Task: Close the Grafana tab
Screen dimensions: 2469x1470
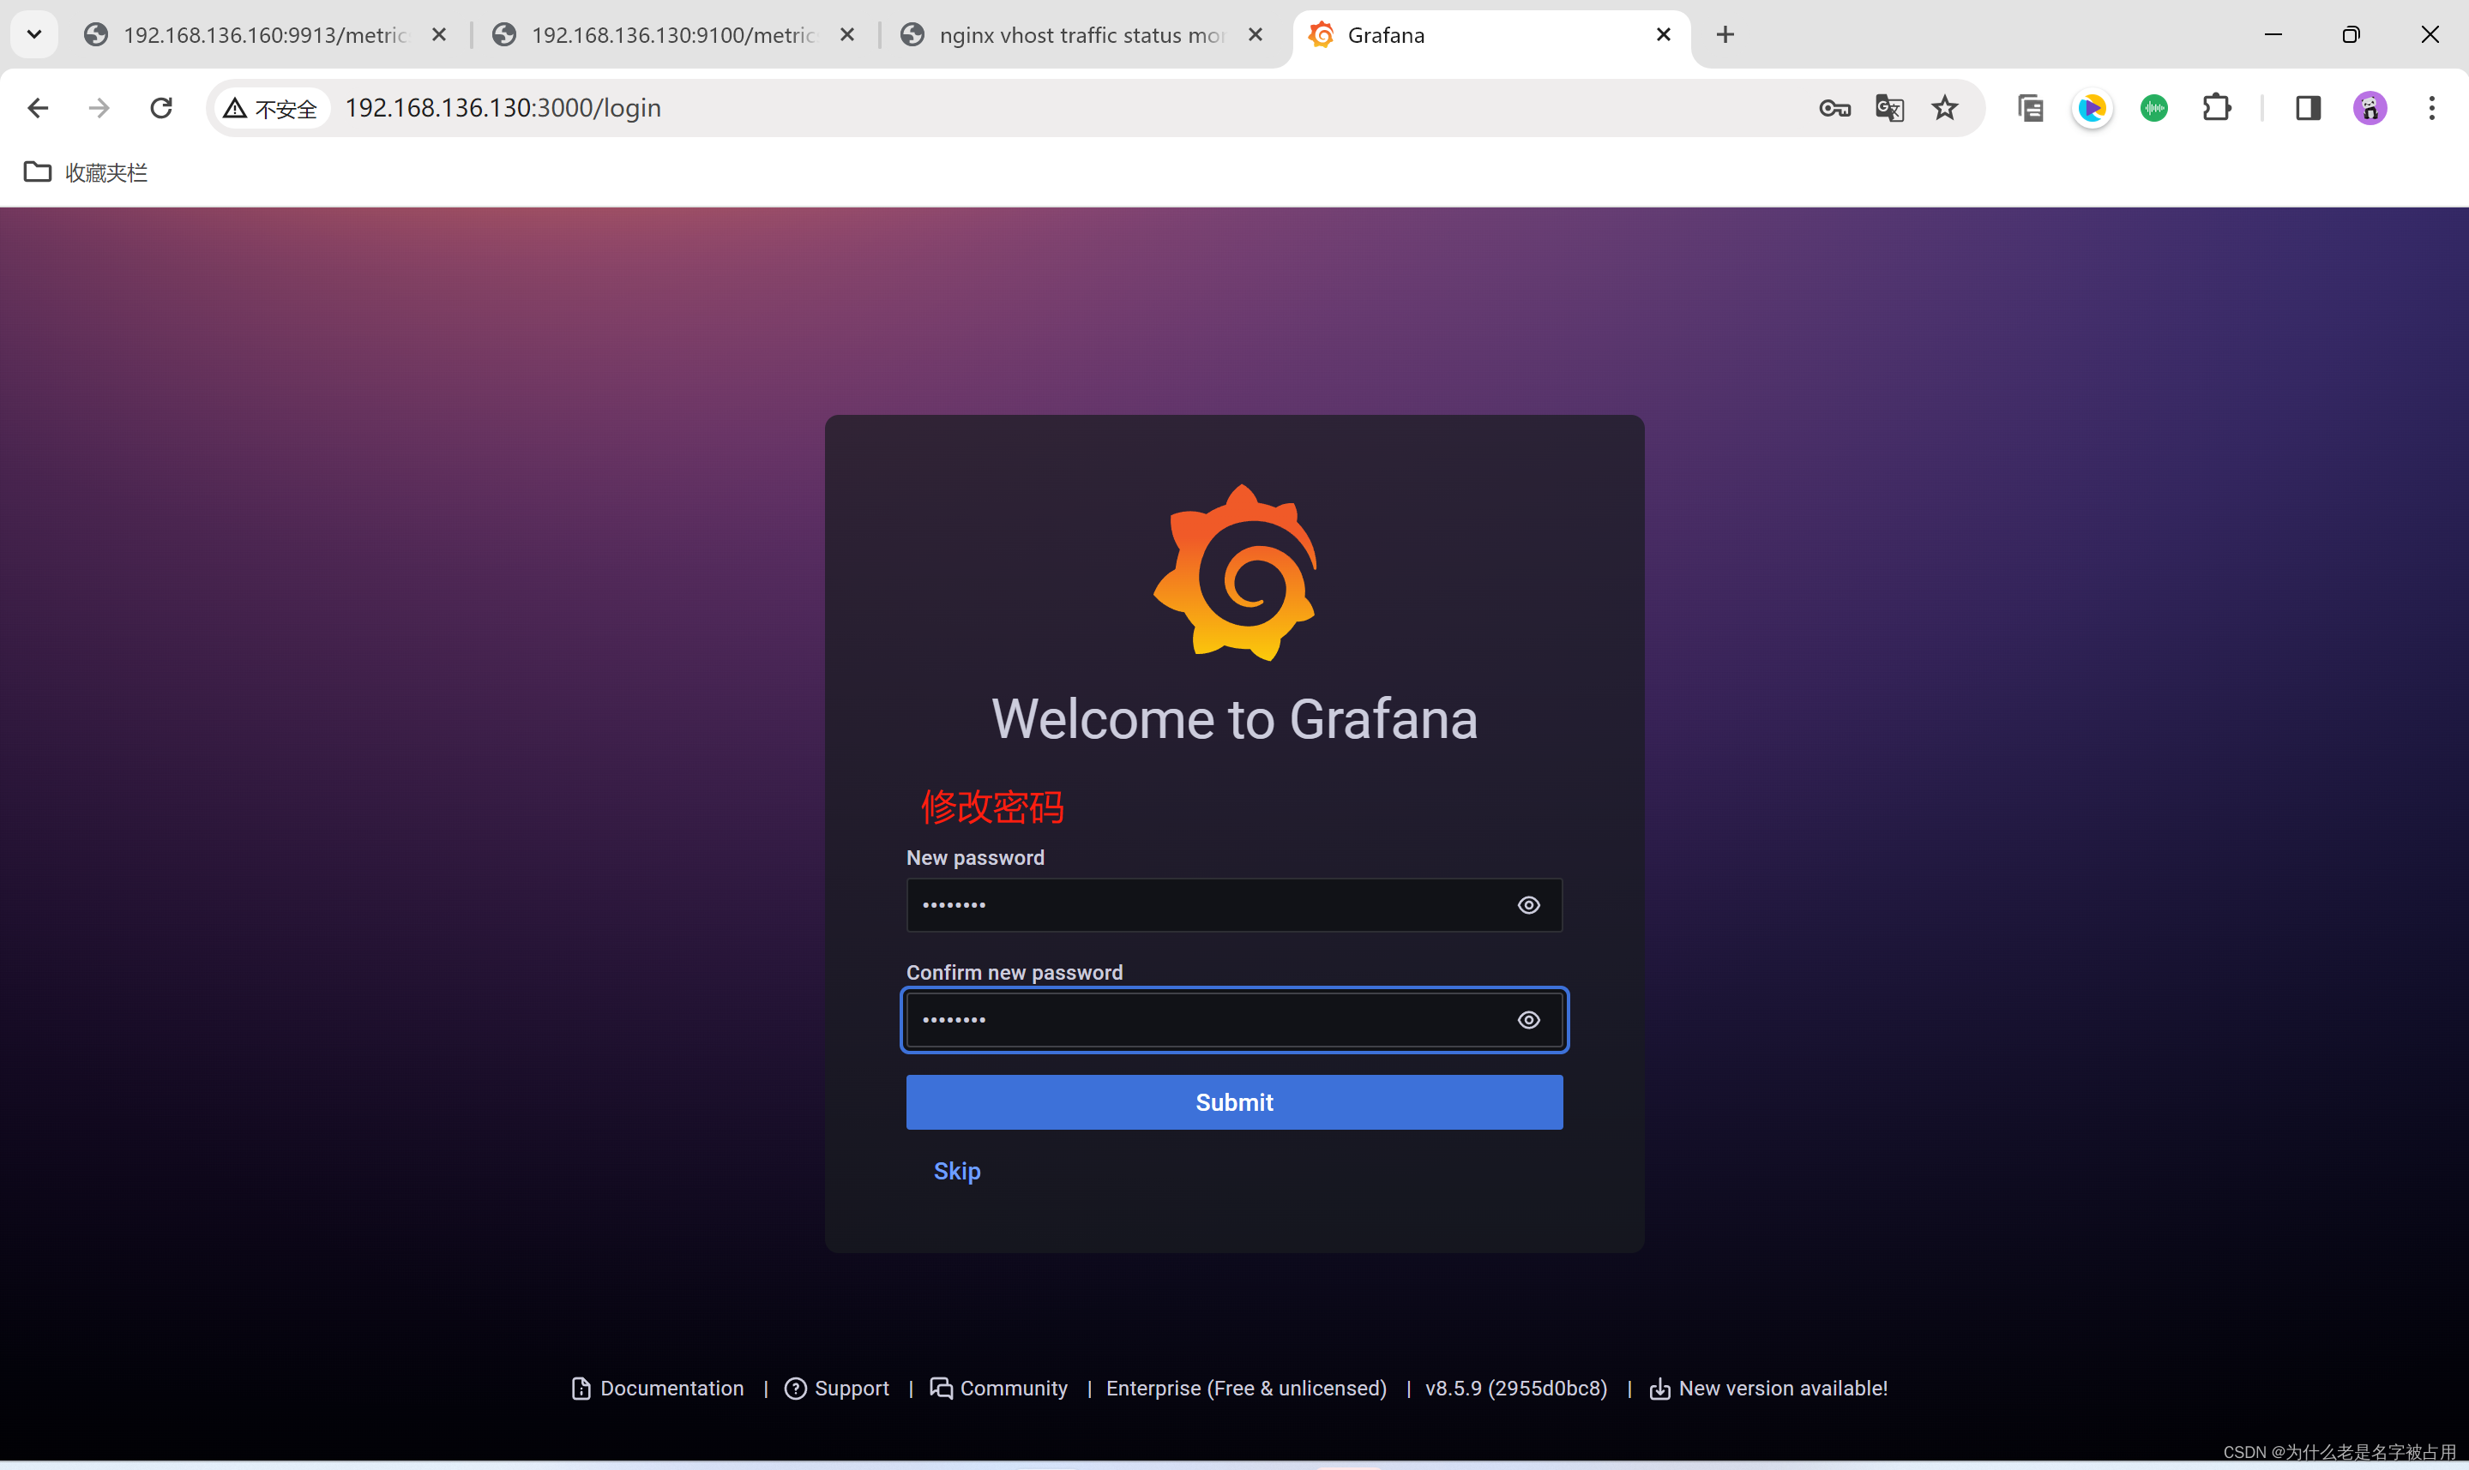Action: [1665, 36]
